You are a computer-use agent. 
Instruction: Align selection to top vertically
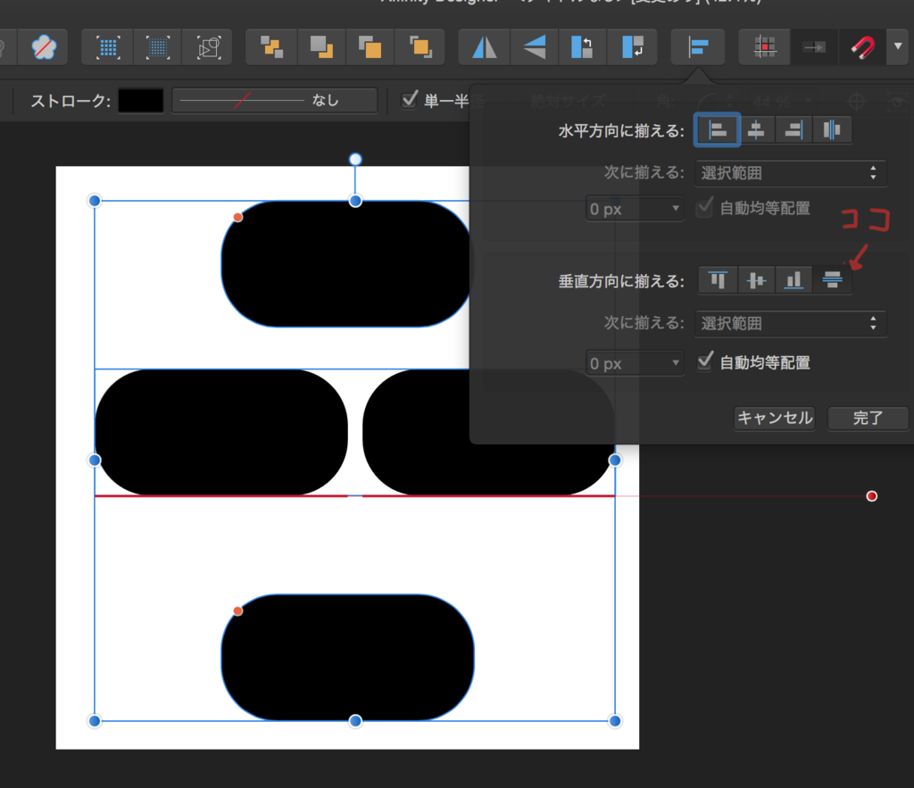[x=719, y=279]
